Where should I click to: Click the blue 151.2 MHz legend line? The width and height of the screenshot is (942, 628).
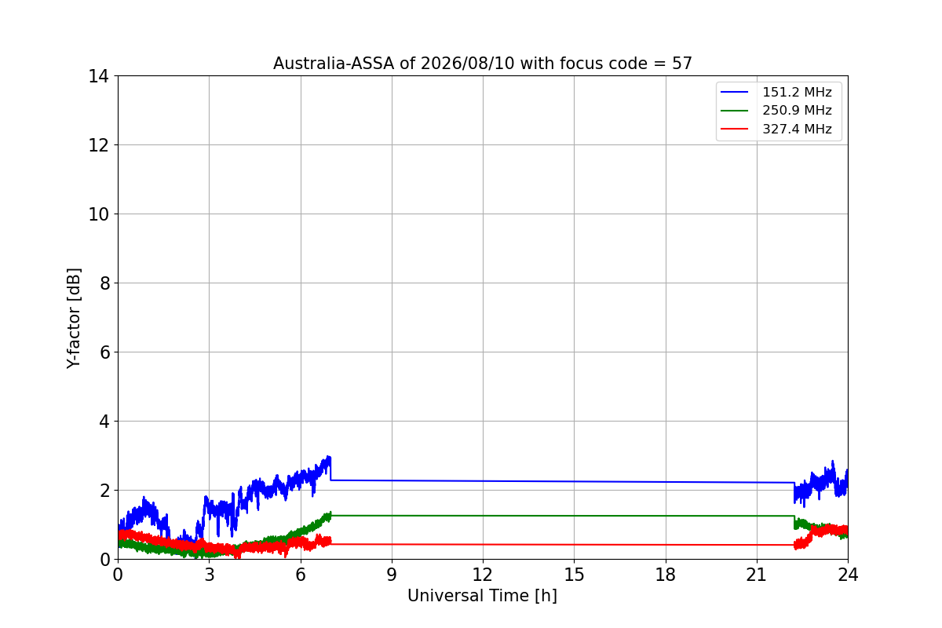tap(736, 93)
